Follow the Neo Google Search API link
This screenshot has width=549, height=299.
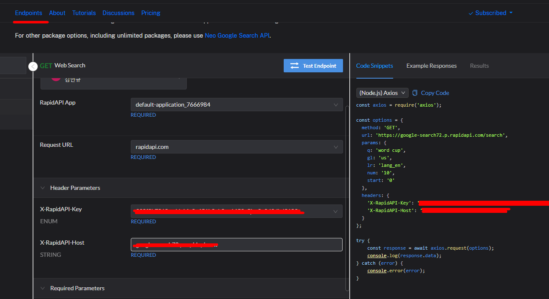click(x=237, y=36)
